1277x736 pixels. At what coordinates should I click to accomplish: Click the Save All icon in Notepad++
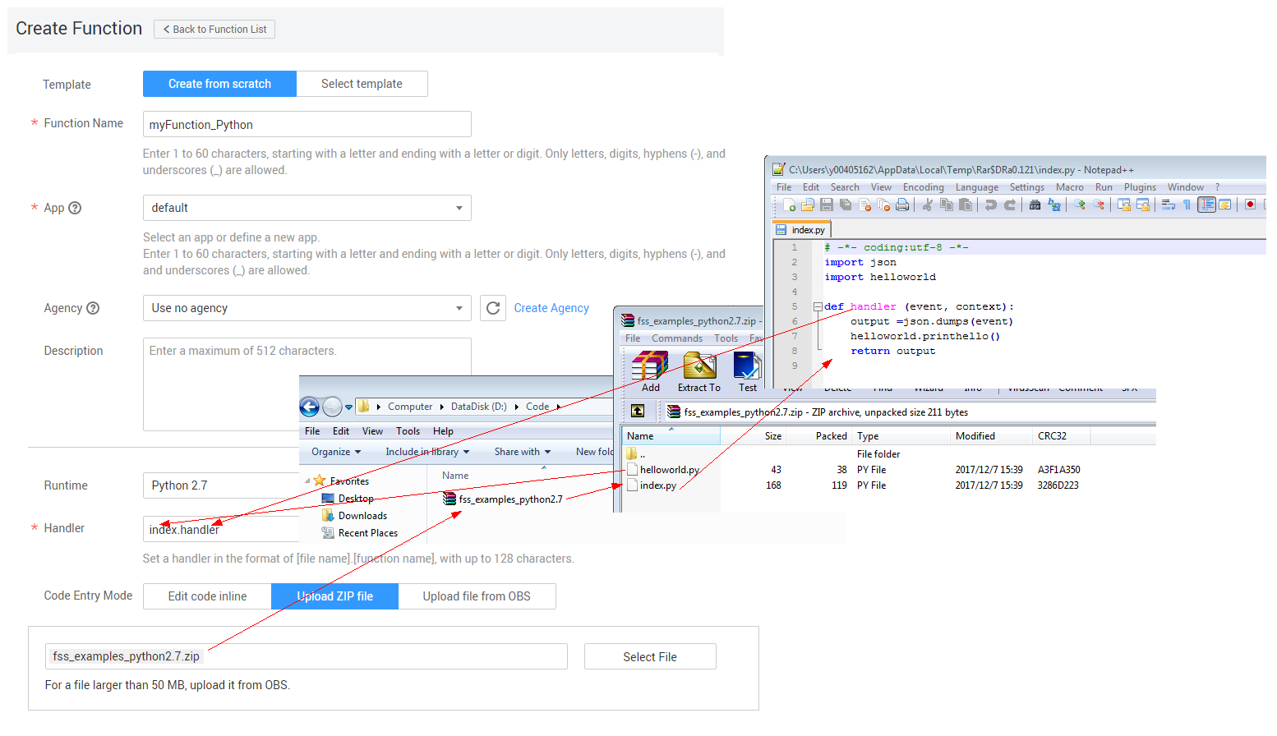846,205
